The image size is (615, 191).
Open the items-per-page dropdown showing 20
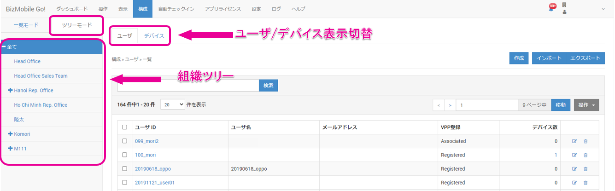pyautogui.click(x=172, y=105)
